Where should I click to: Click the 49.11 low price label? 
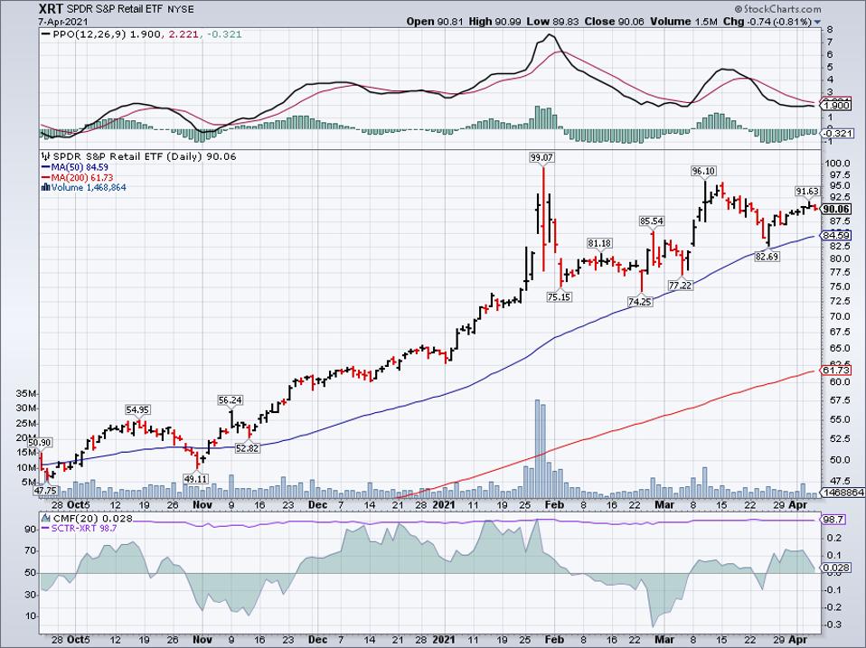[x=196, y=479]
